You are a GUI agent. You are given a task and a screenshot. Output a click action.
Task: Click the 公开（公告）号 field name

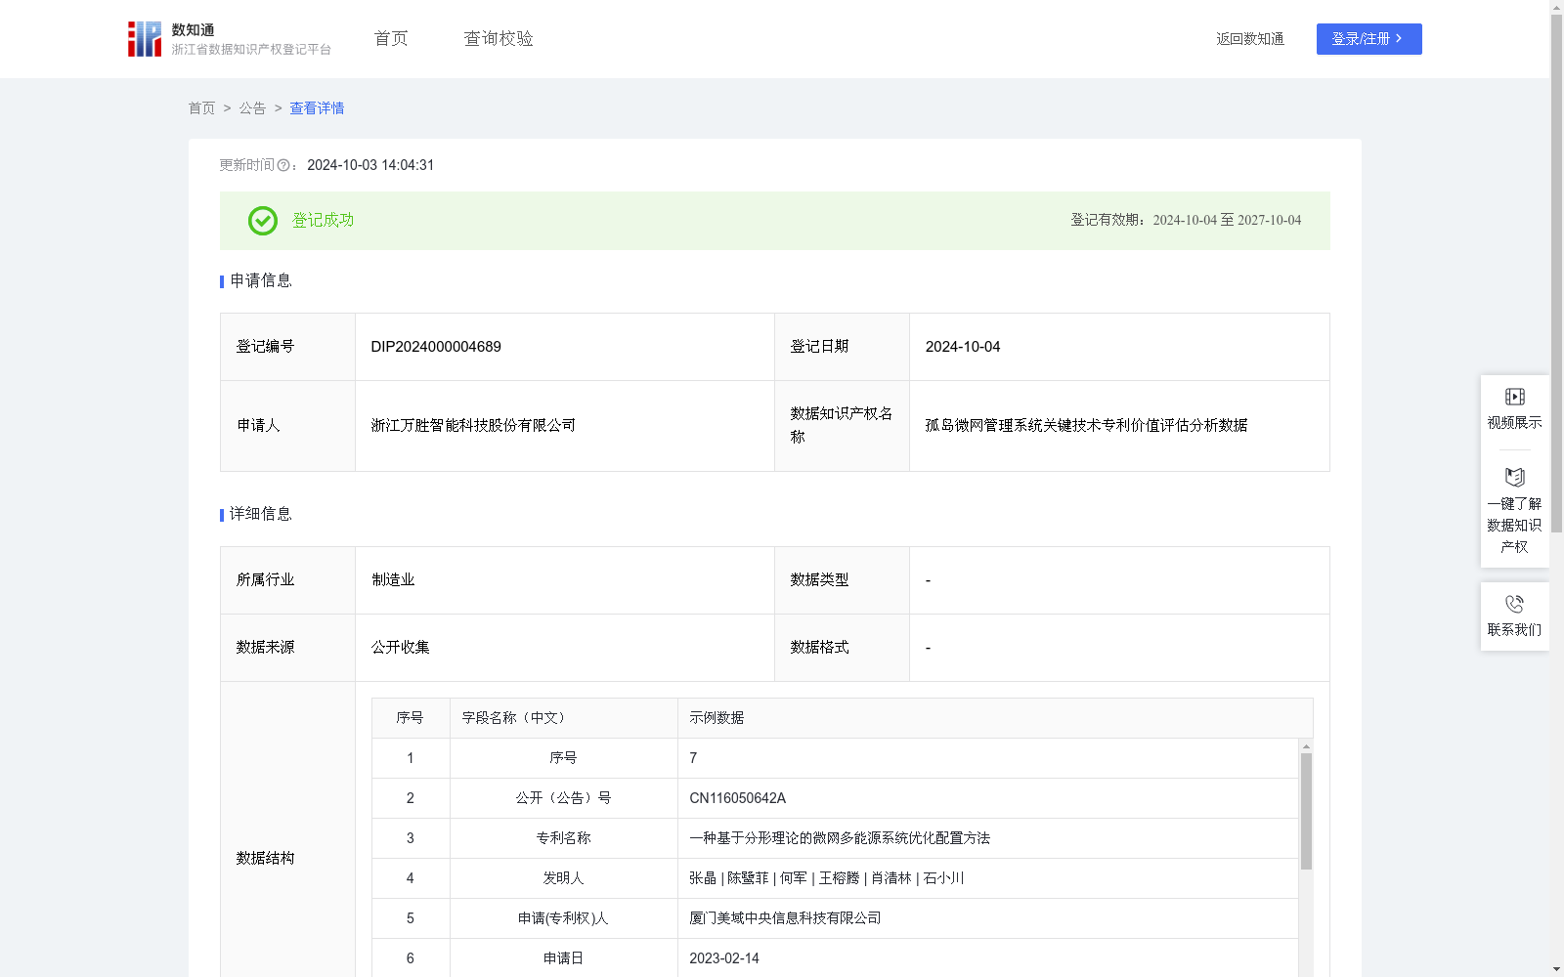(x=563, y=798)
